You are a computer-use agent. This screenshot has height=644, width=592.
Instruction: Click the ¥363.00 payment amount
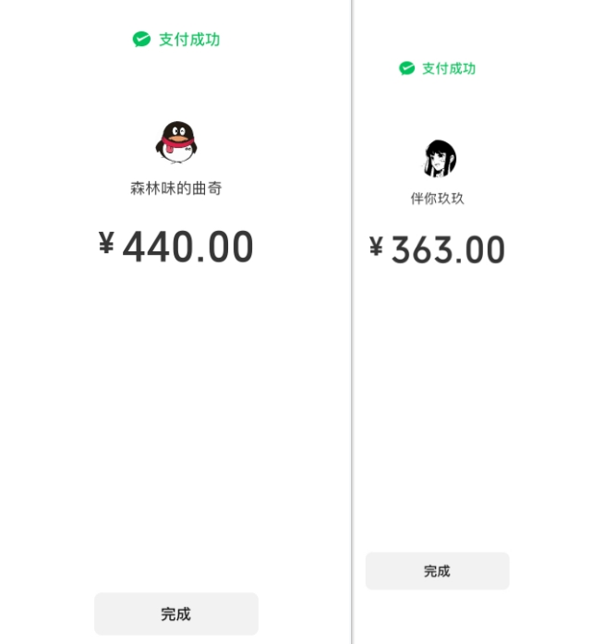click(437, 249)
